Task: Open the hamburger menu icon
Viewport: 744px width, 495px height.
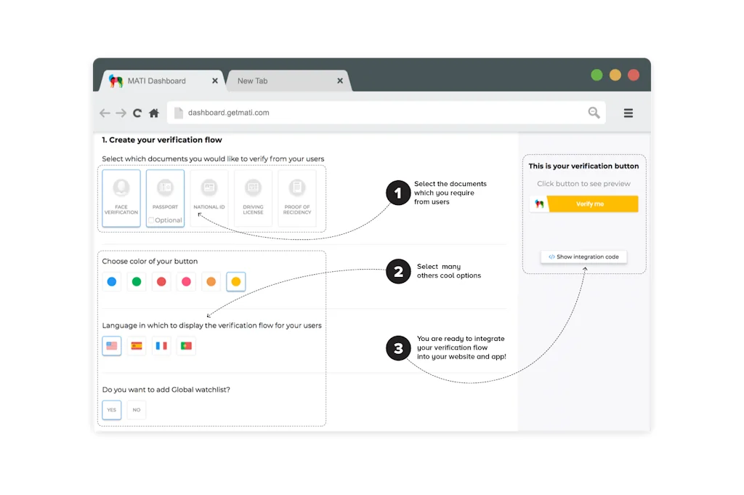Action: pyautogui.click(x=628, y=113)
